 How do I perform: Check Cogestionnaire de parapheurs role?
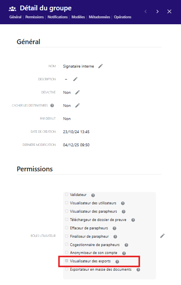[x=67, y=244]
